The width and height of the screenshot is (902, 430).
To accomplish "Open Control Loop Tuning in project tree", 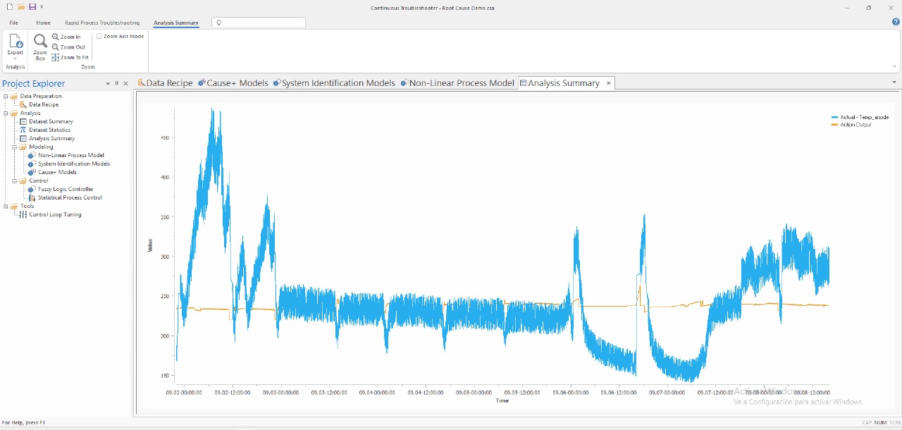I will 55,214.
